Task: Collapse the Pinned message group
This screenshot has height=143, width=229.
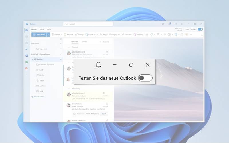Action: point(69,47)
